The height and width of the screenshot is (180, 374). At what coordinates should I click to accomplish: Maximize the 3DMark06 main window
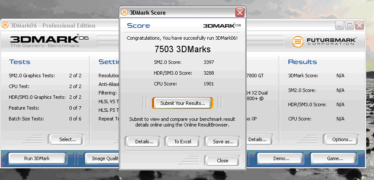click(x=349, y=25)
